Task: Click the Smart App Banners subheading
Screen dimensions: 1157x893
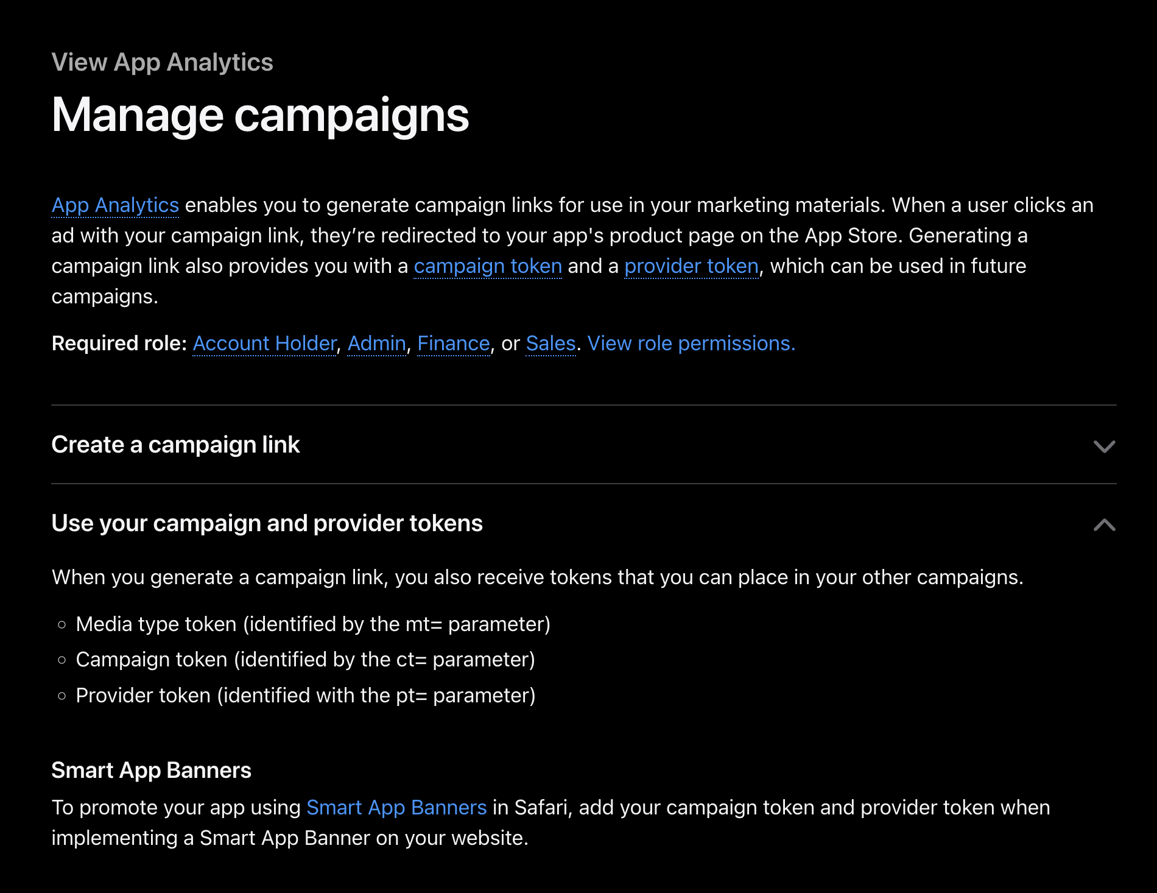Action: pyautogui.click(x=151, y=771)
